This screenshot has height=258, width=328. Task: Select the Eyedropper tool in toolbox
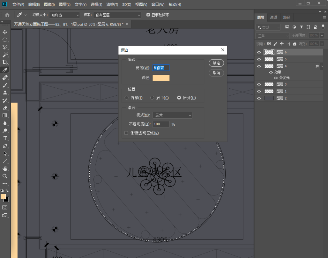pos(5,70)
